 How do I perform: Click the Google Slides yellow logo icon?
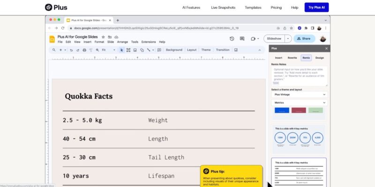(x=52, y=39)
